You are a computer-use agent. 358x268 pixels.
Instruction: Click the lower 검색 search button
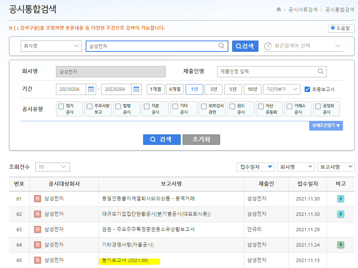tap(162, 139)
